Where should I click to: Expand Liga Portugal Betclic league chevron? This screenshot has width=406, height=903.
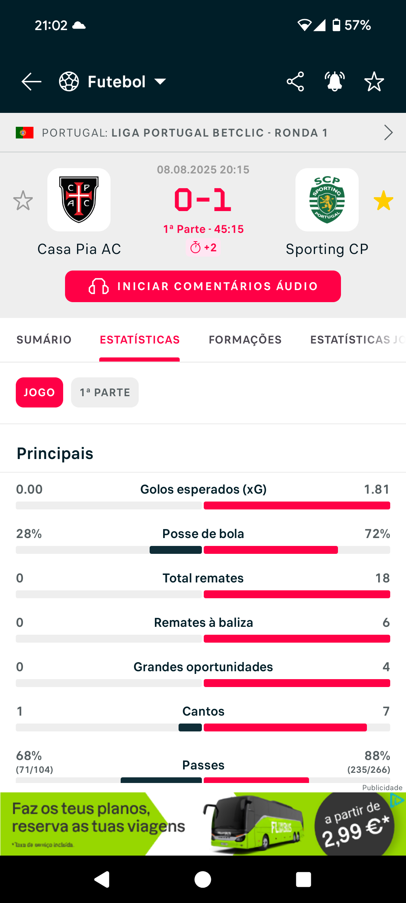pyautogui.click(x=388, y=132)
